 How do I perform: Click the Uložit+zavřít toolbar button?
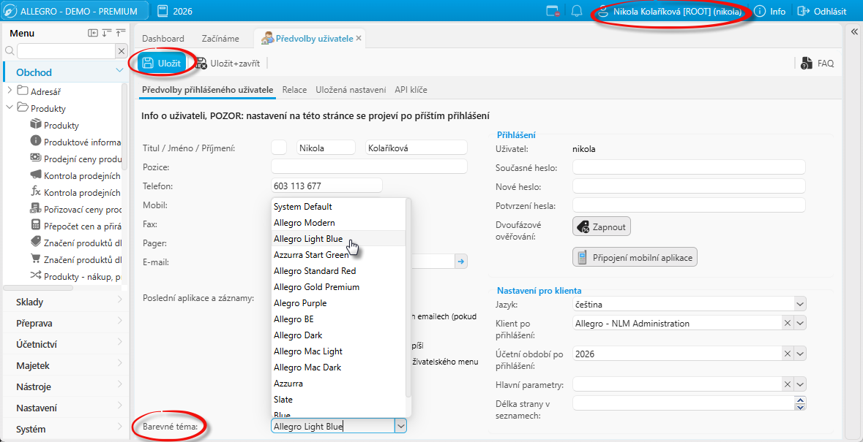pyautogui.click(x=228, y=63)
